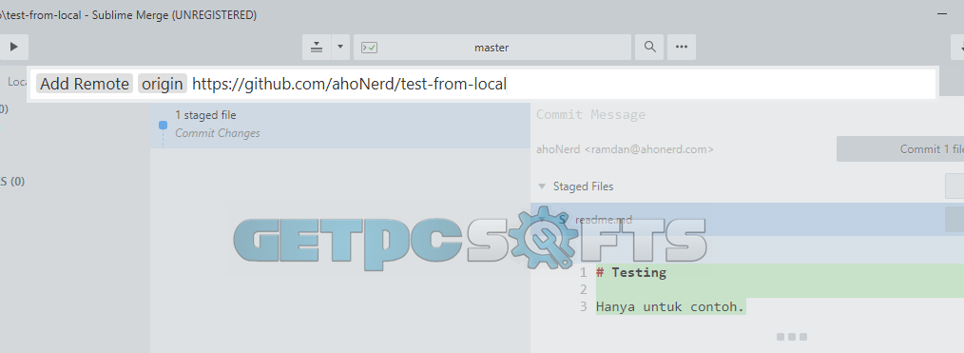
Task: Click diff line 'Hanya untuk contoh.'
Action: click(x=670, y=306)
